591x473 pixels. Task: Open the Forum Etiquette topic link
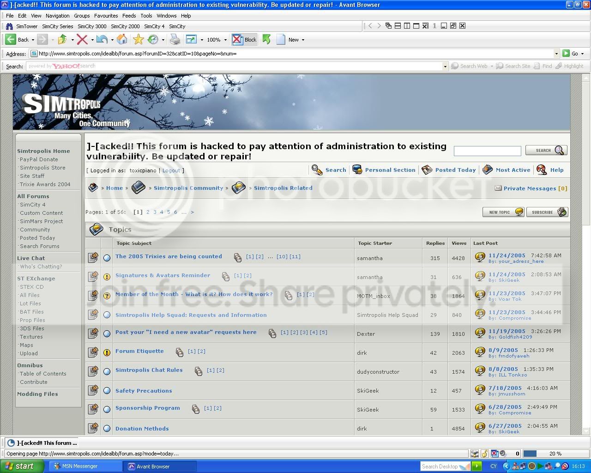pos(139,351)
